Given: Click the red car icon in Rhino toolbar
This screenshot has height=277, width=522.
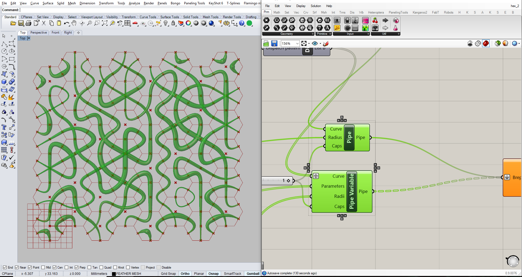Looking at the screenshot, I should point(135,23).
